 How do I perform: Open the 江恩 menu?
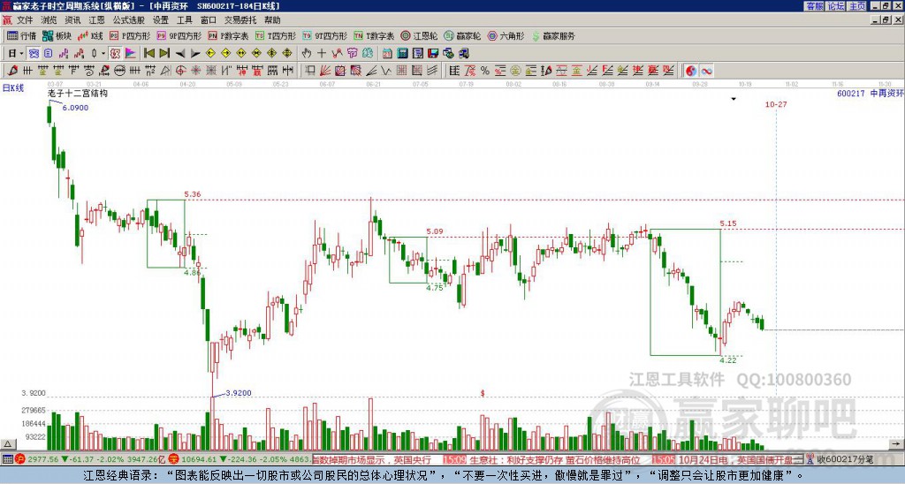(96, 20)
